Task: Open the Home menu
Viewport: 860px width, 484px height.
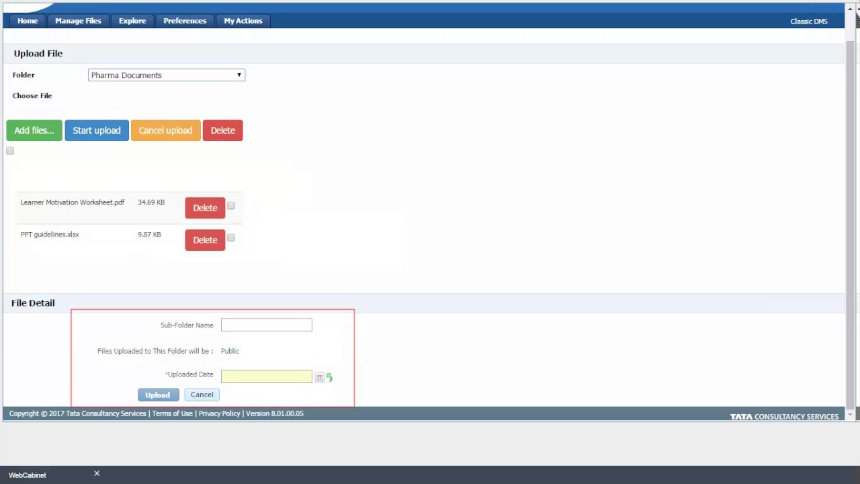Action: tap(28, 21)
